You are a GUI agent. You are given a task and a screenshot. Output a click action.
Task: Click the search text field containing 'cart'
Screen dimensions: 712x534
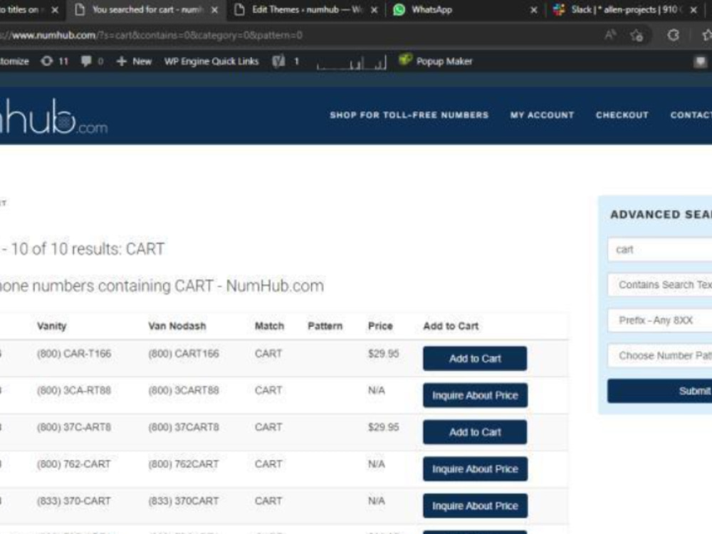660,249
